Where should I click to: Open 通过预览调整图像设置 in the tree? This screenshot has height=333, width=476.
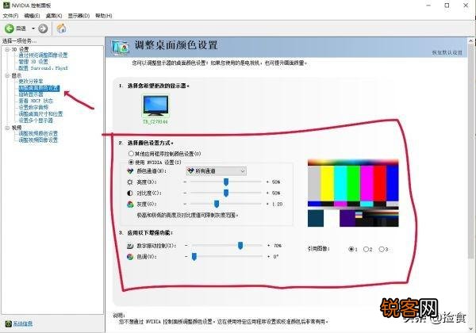click(43, 55)
